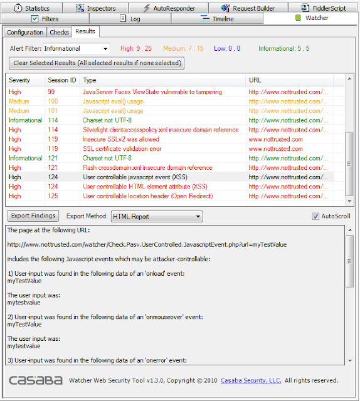
Task: Click 'onmouseover' event line in details
Action: point(105,317)
